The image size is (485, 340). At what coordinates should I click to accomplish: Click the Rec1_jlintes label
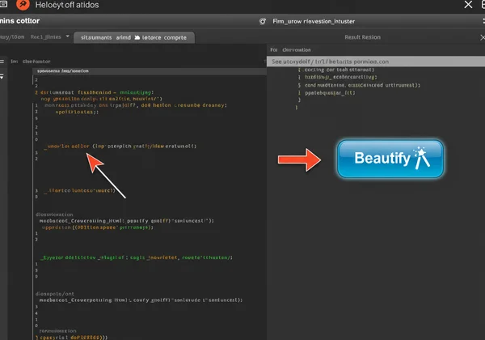pos(46,37)
